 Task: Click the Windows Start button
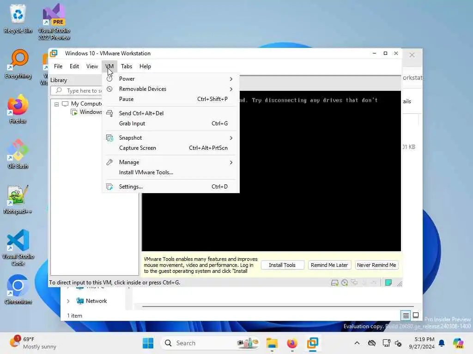click(148, 343)
